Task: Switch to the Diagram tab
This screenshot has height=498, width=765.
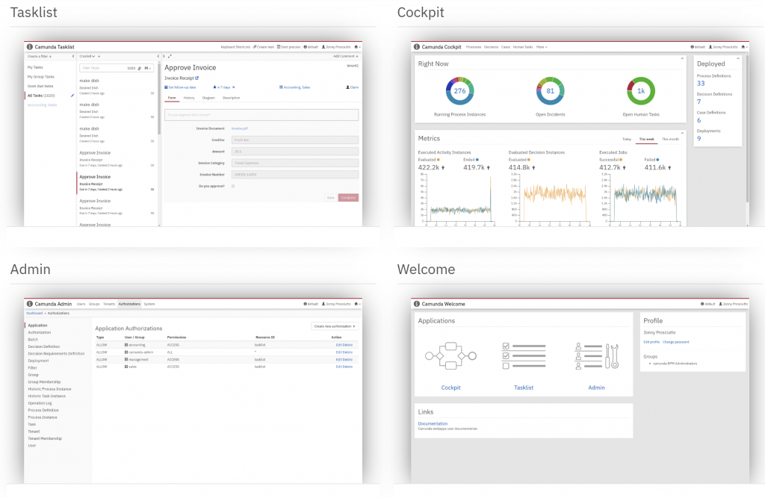Action: click(x=208, y=98)
